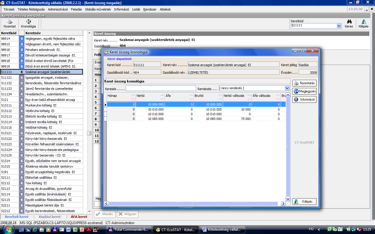Open the Rendezés dropdown [nincs rendezés]

pyautogui.click(x=287, y=88)
